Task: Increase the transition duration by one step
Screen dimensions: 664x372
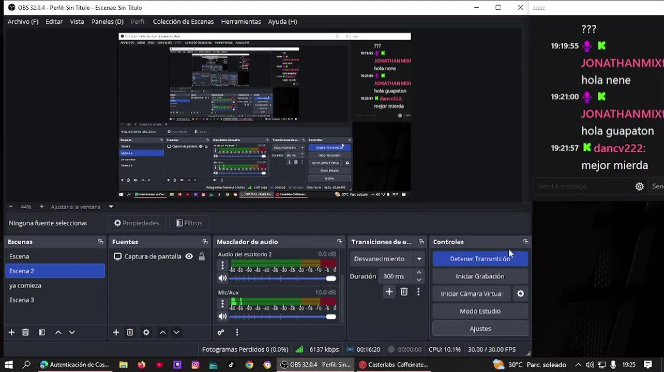Action: point(419,273)
